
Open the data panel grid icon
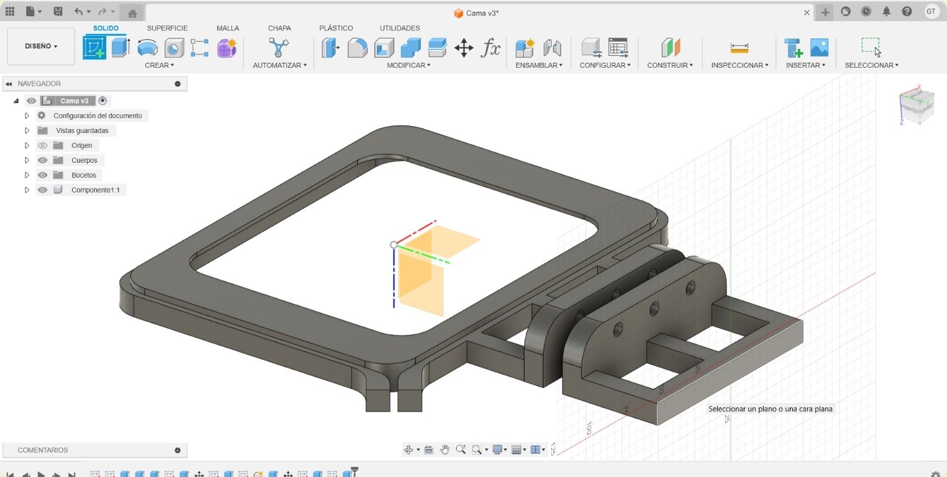click(9, 11)
